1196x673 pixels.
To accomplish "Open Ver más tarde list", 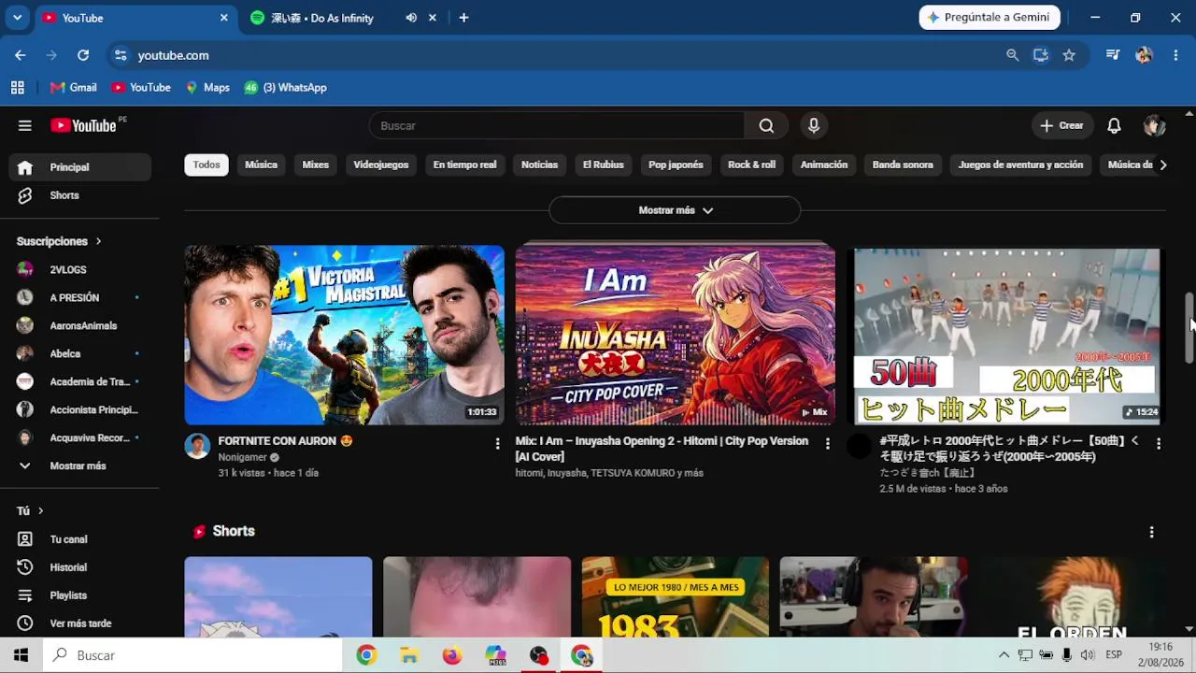I will pos(80,623).
